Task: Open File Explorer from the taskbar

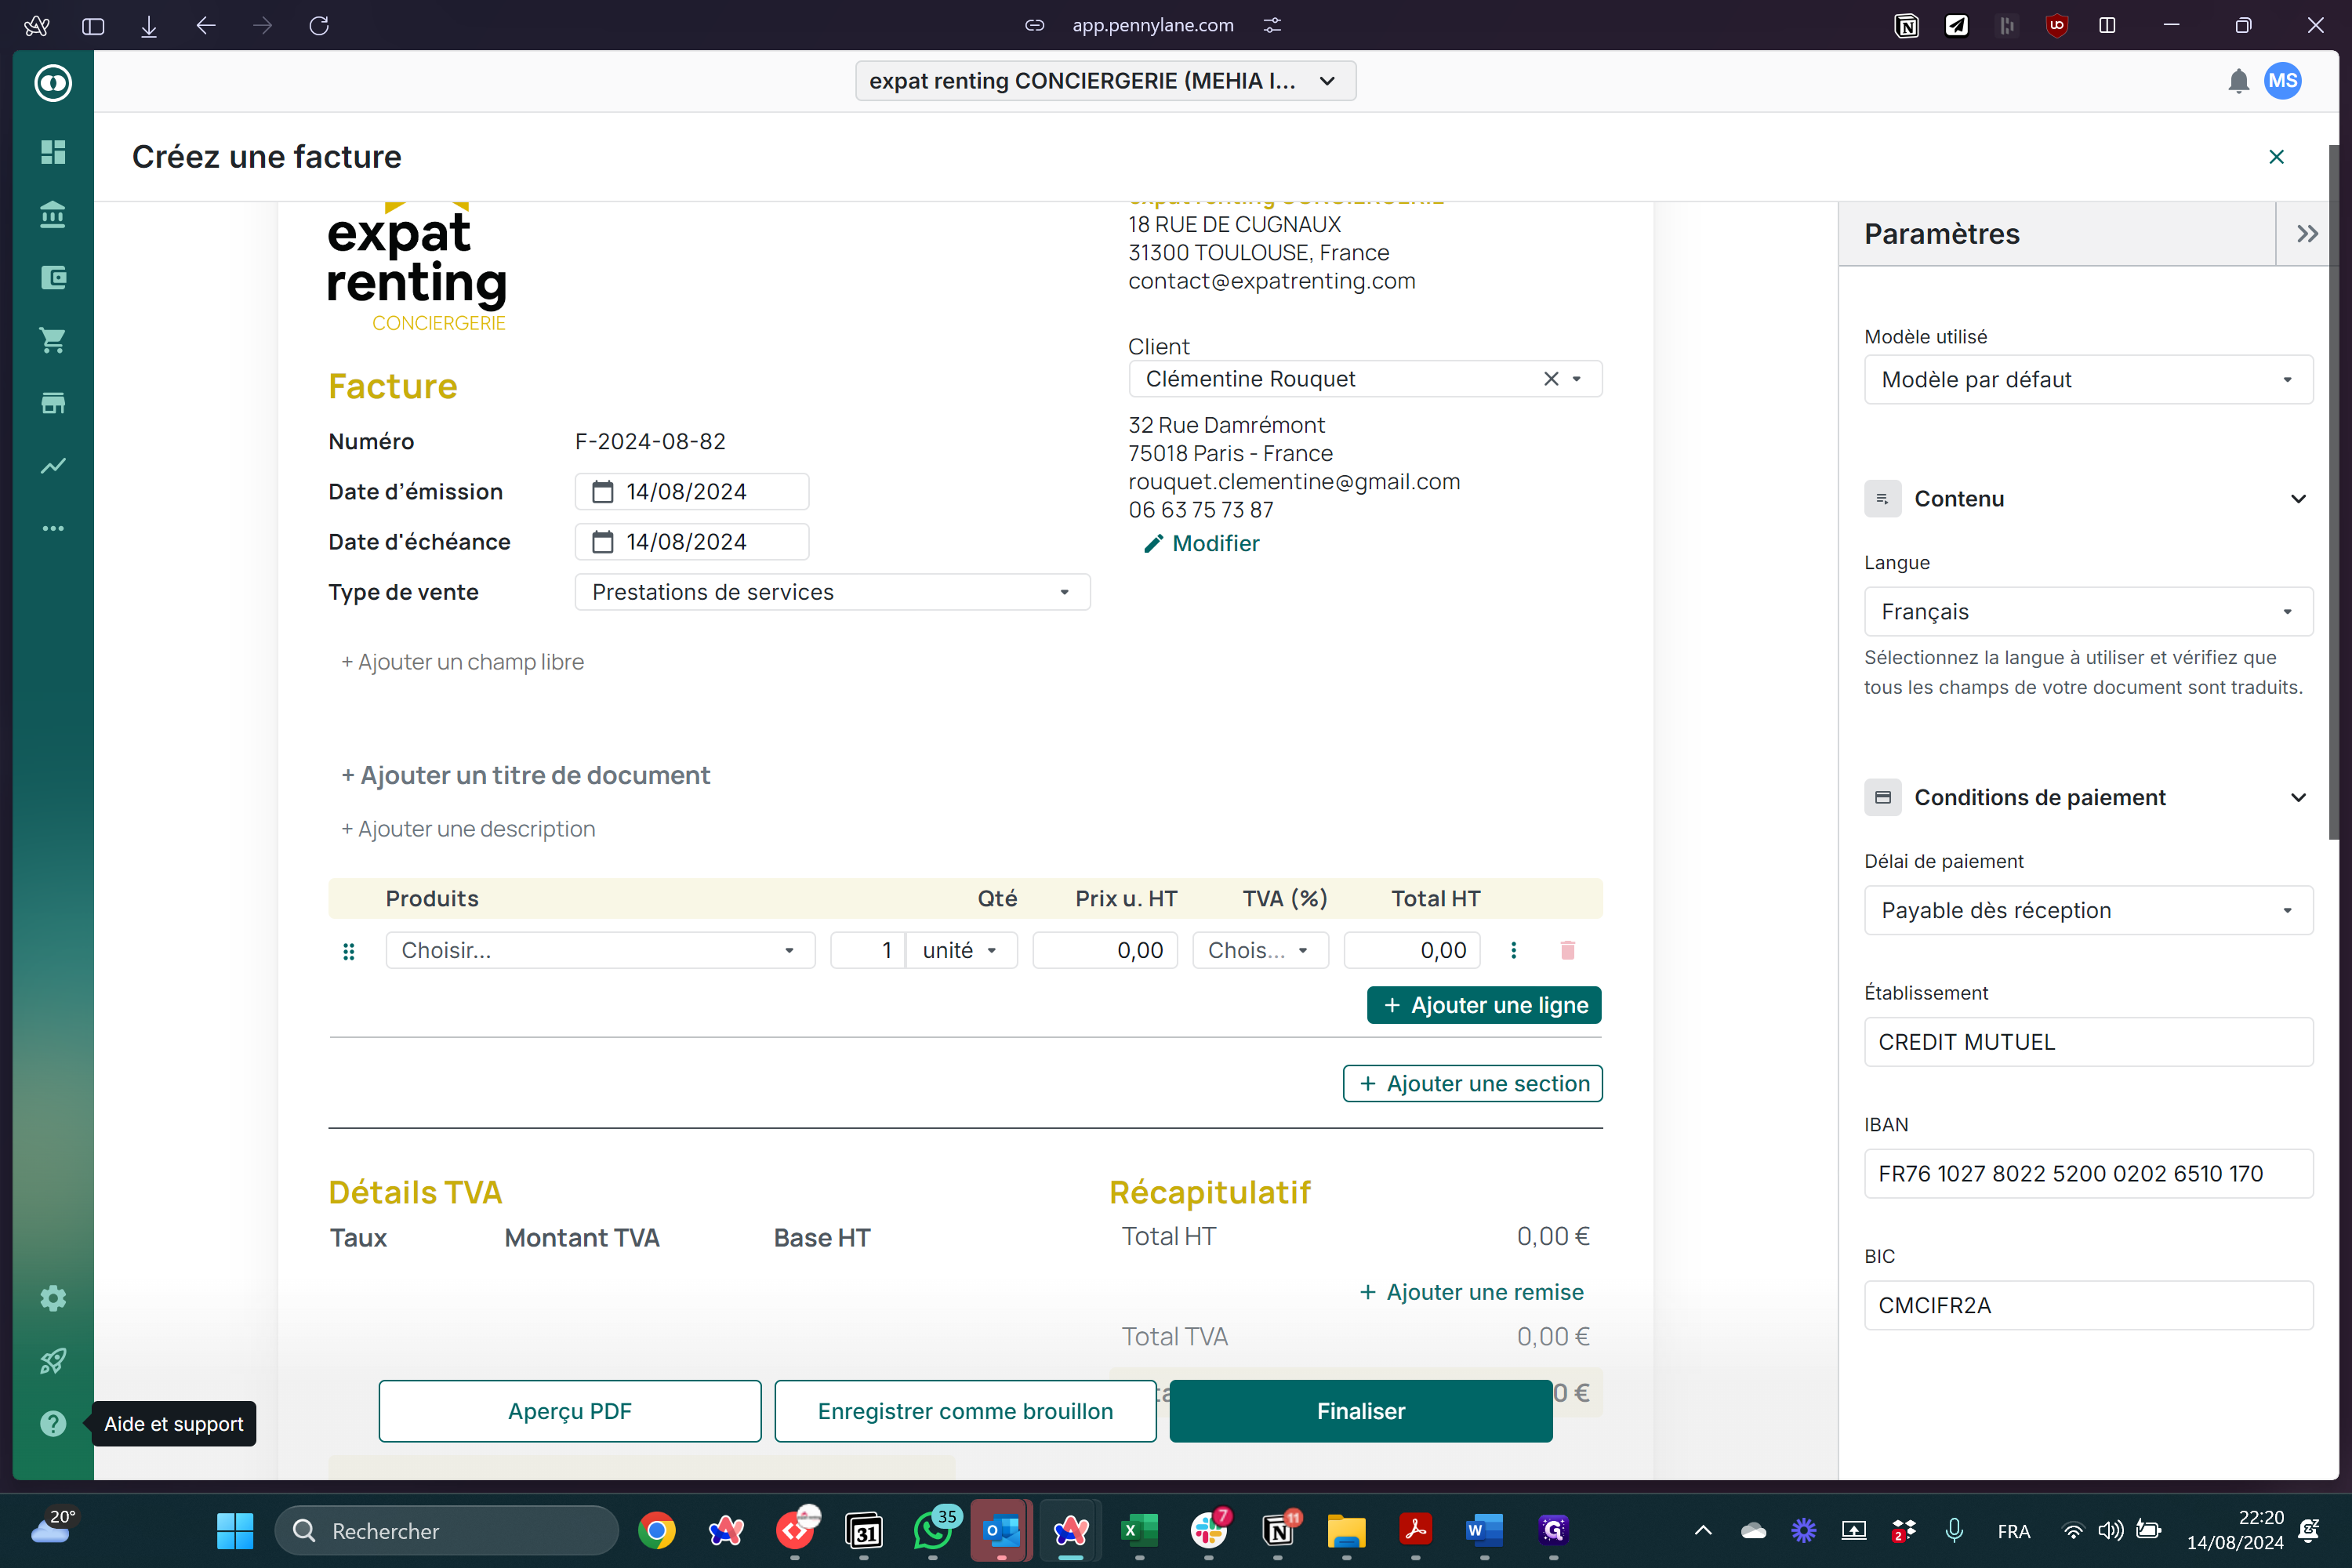Action: point(1346,1531)
